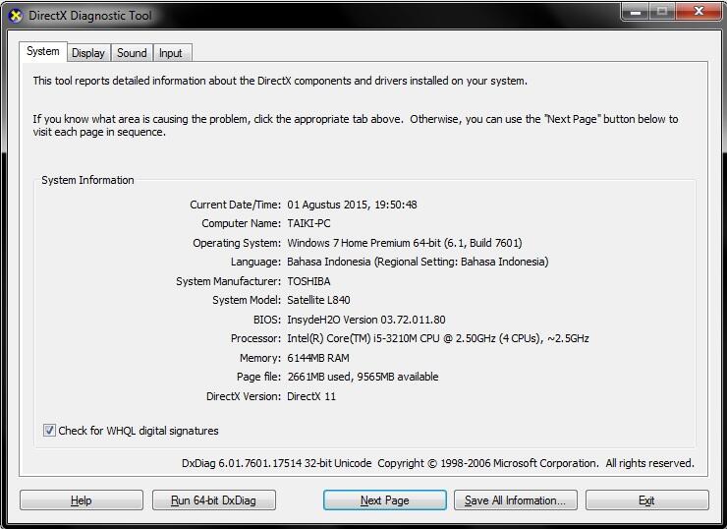Click the Exit button
The height and width of the screenshot is (529, 727).
646,500
